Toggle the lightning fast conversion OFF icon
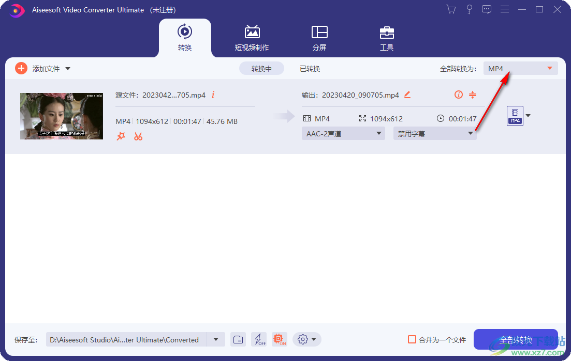The width and height of the screenshot is (571, 361). coord(259,340)
